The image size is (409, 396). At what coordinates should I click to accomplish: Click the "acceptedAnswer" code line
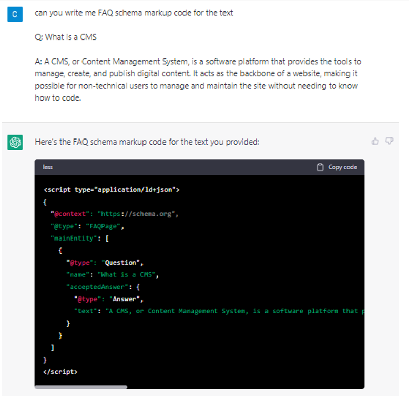[x=104, y=287]
